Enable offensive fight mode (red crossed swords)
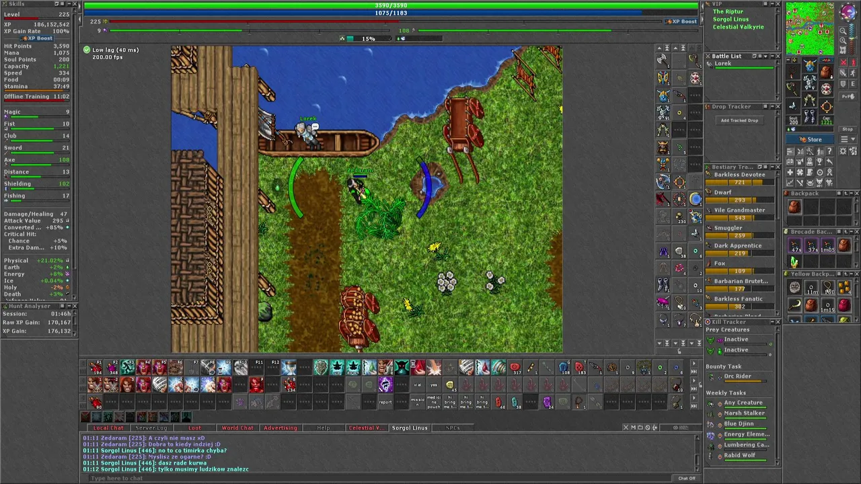The width and height of the screenshot is (861, 484). coord(843,63)
